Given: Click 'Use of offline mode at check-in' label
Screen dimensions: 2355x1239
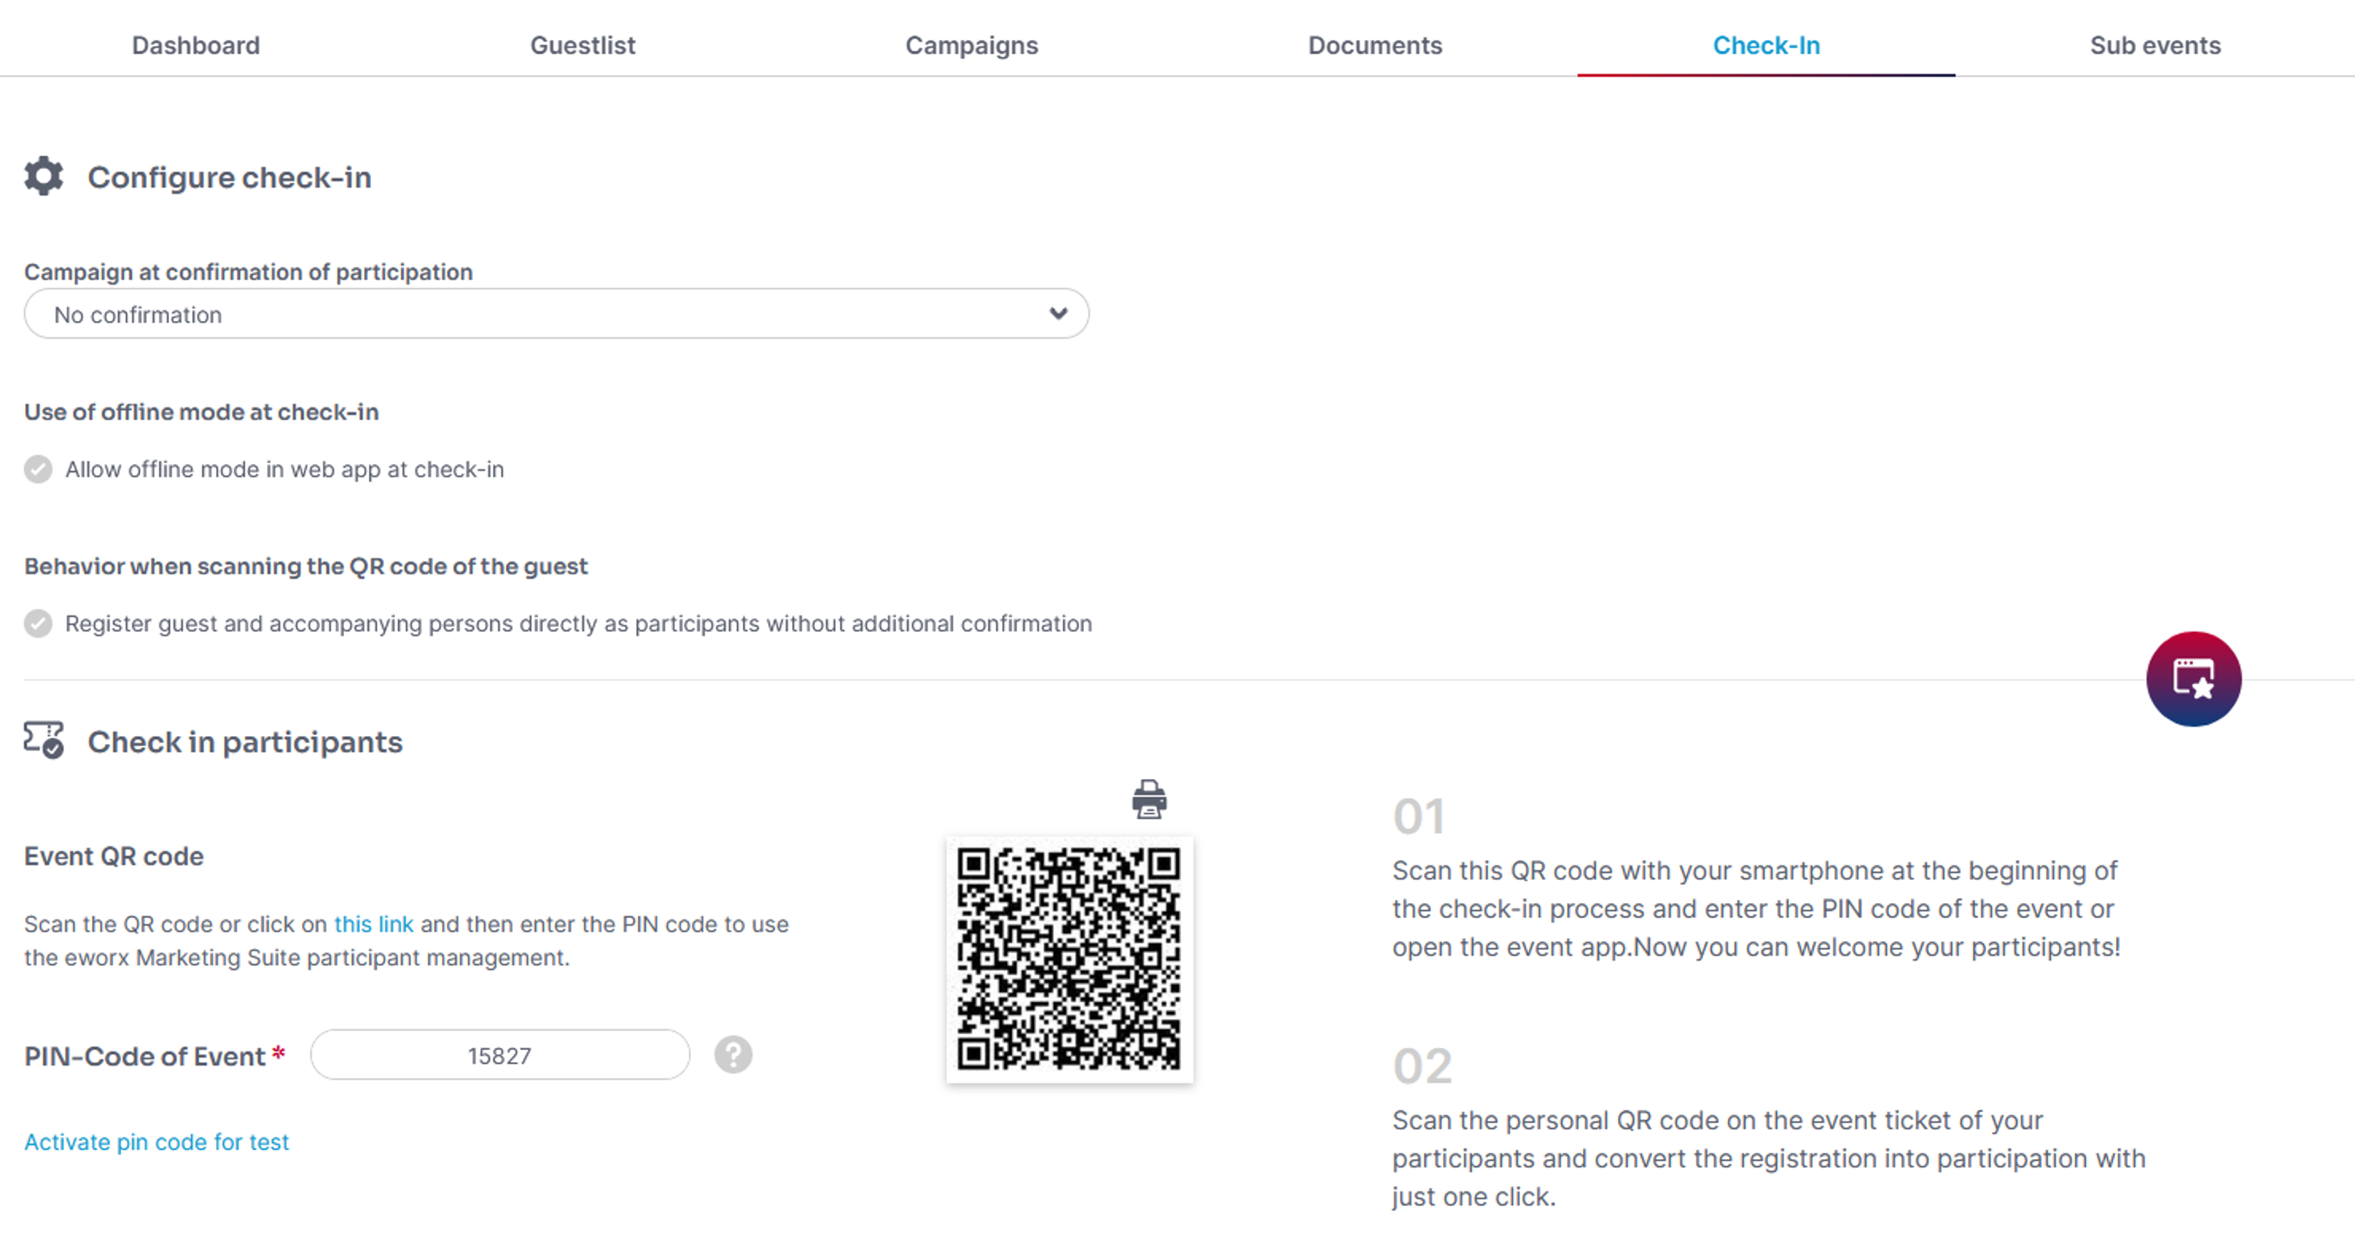Looking at the screenshot, I should tap(201, 412).
